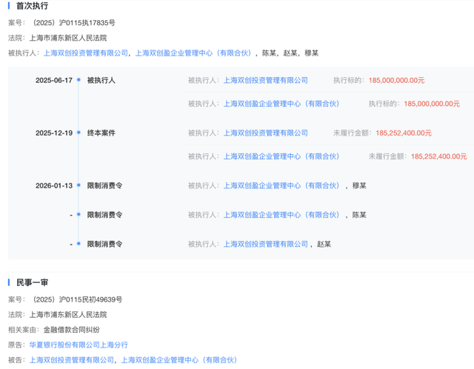Click the name 赵某 in 限制消费令 row
The width and height of the screenshot is (474, 369).
pyautogui.click(x=324, y=244)
